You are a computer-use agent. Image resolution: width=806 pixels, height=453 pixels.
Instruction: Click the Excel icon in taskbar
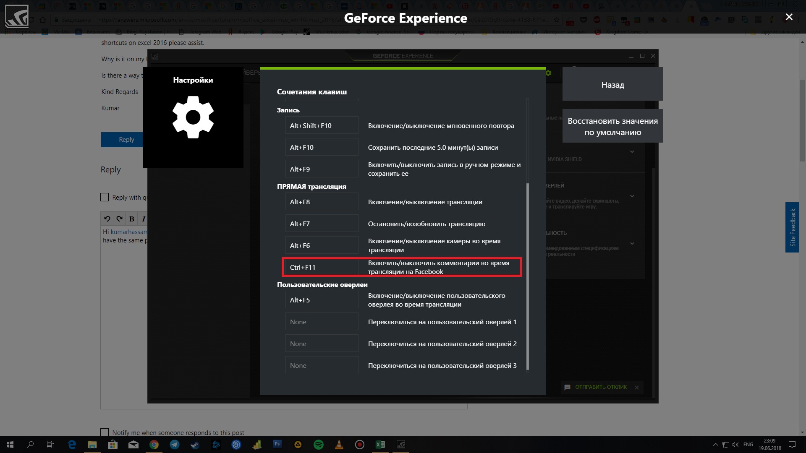(x=380, y=444)
